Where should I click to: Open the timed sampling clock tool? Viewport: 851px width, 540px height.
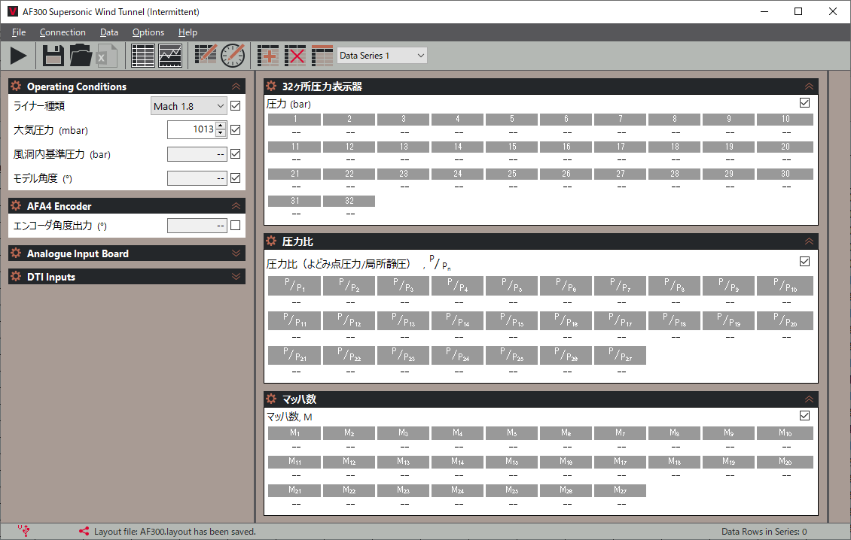pos(233,55)
